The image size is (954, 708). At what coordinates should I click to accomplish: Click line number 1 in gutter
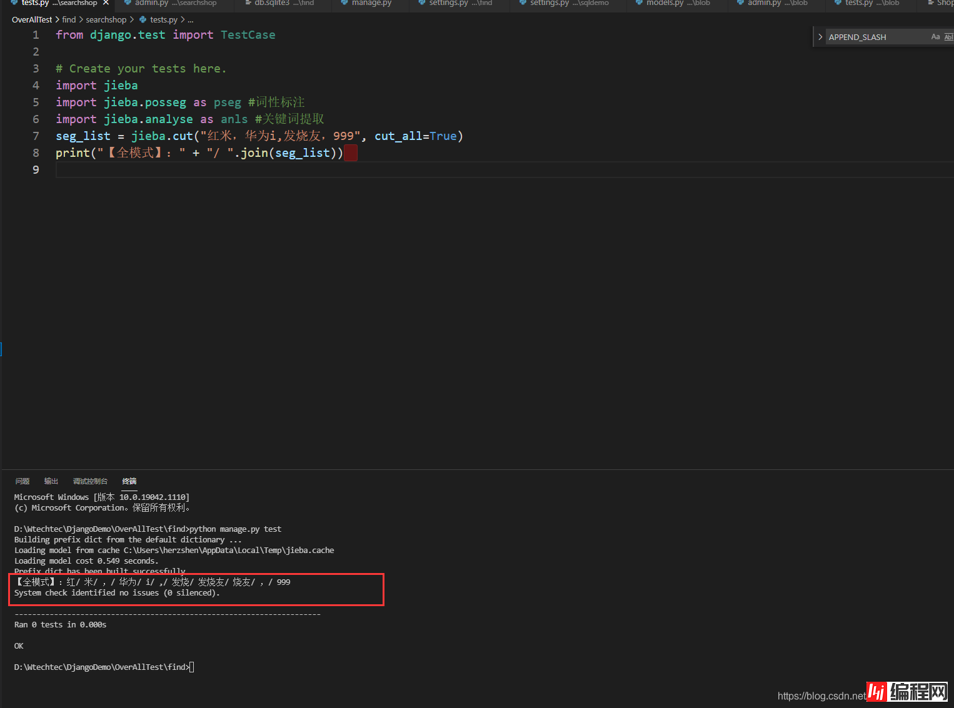click(x=36, y=34)
